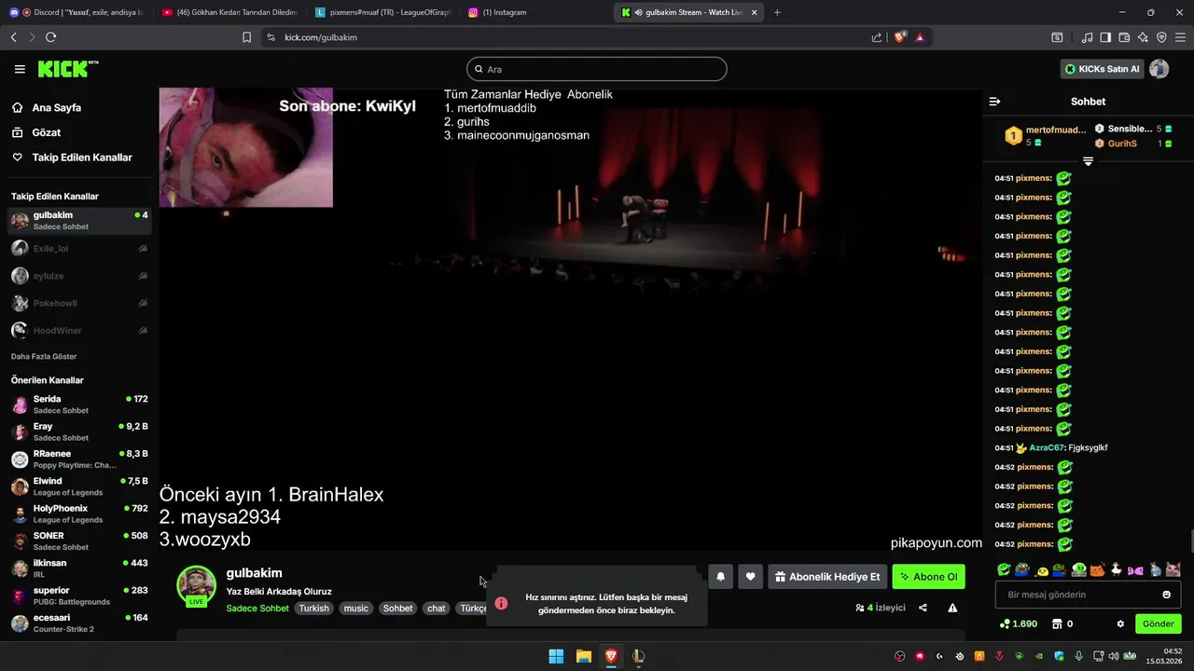Open user profile avatar menu
This screenshot has height=671, width=1194.
click(1159, 69)
